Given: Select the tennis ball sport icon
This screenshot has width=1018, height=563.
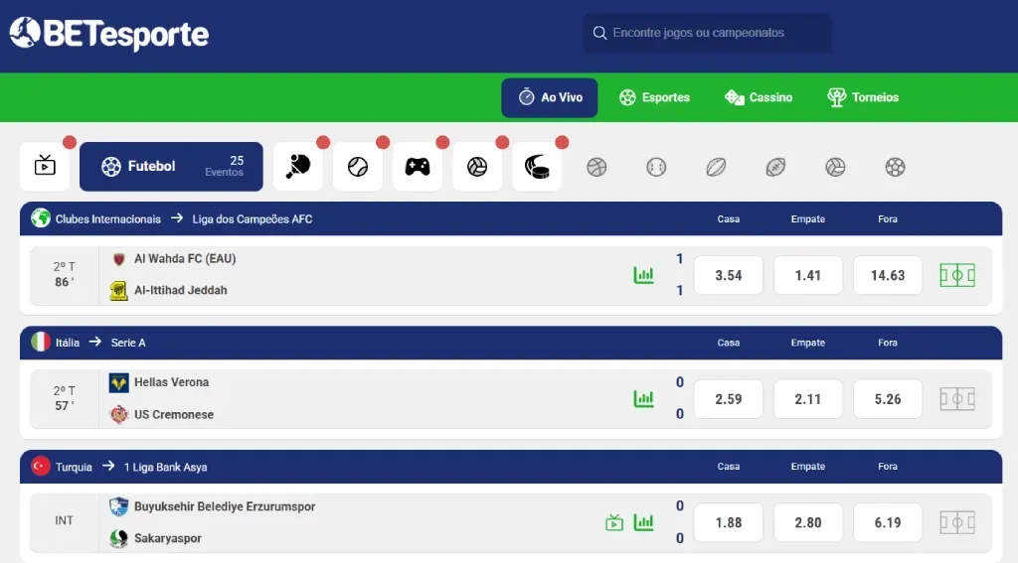Looking at the screenshot, I should pyautogui.click(x=358, y=166).
